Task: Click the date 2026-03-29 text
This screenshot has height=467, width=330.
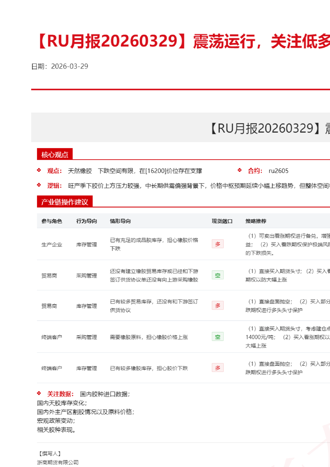Action: (x=69, y=66)
